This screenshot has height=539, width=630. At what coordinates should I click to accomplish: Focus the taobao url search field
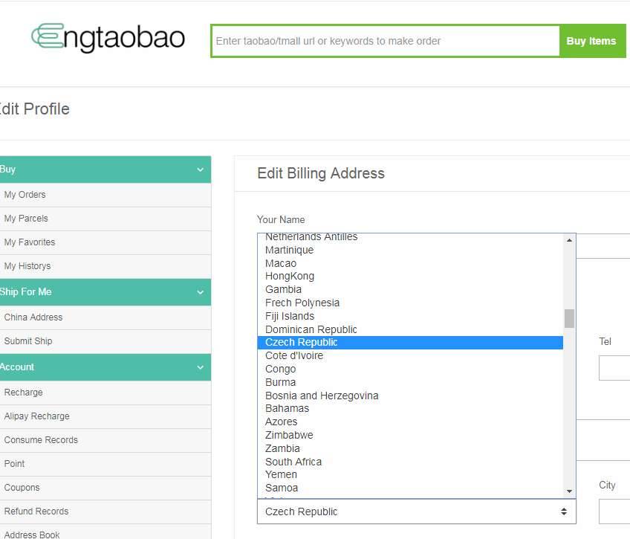pos(385,41)
